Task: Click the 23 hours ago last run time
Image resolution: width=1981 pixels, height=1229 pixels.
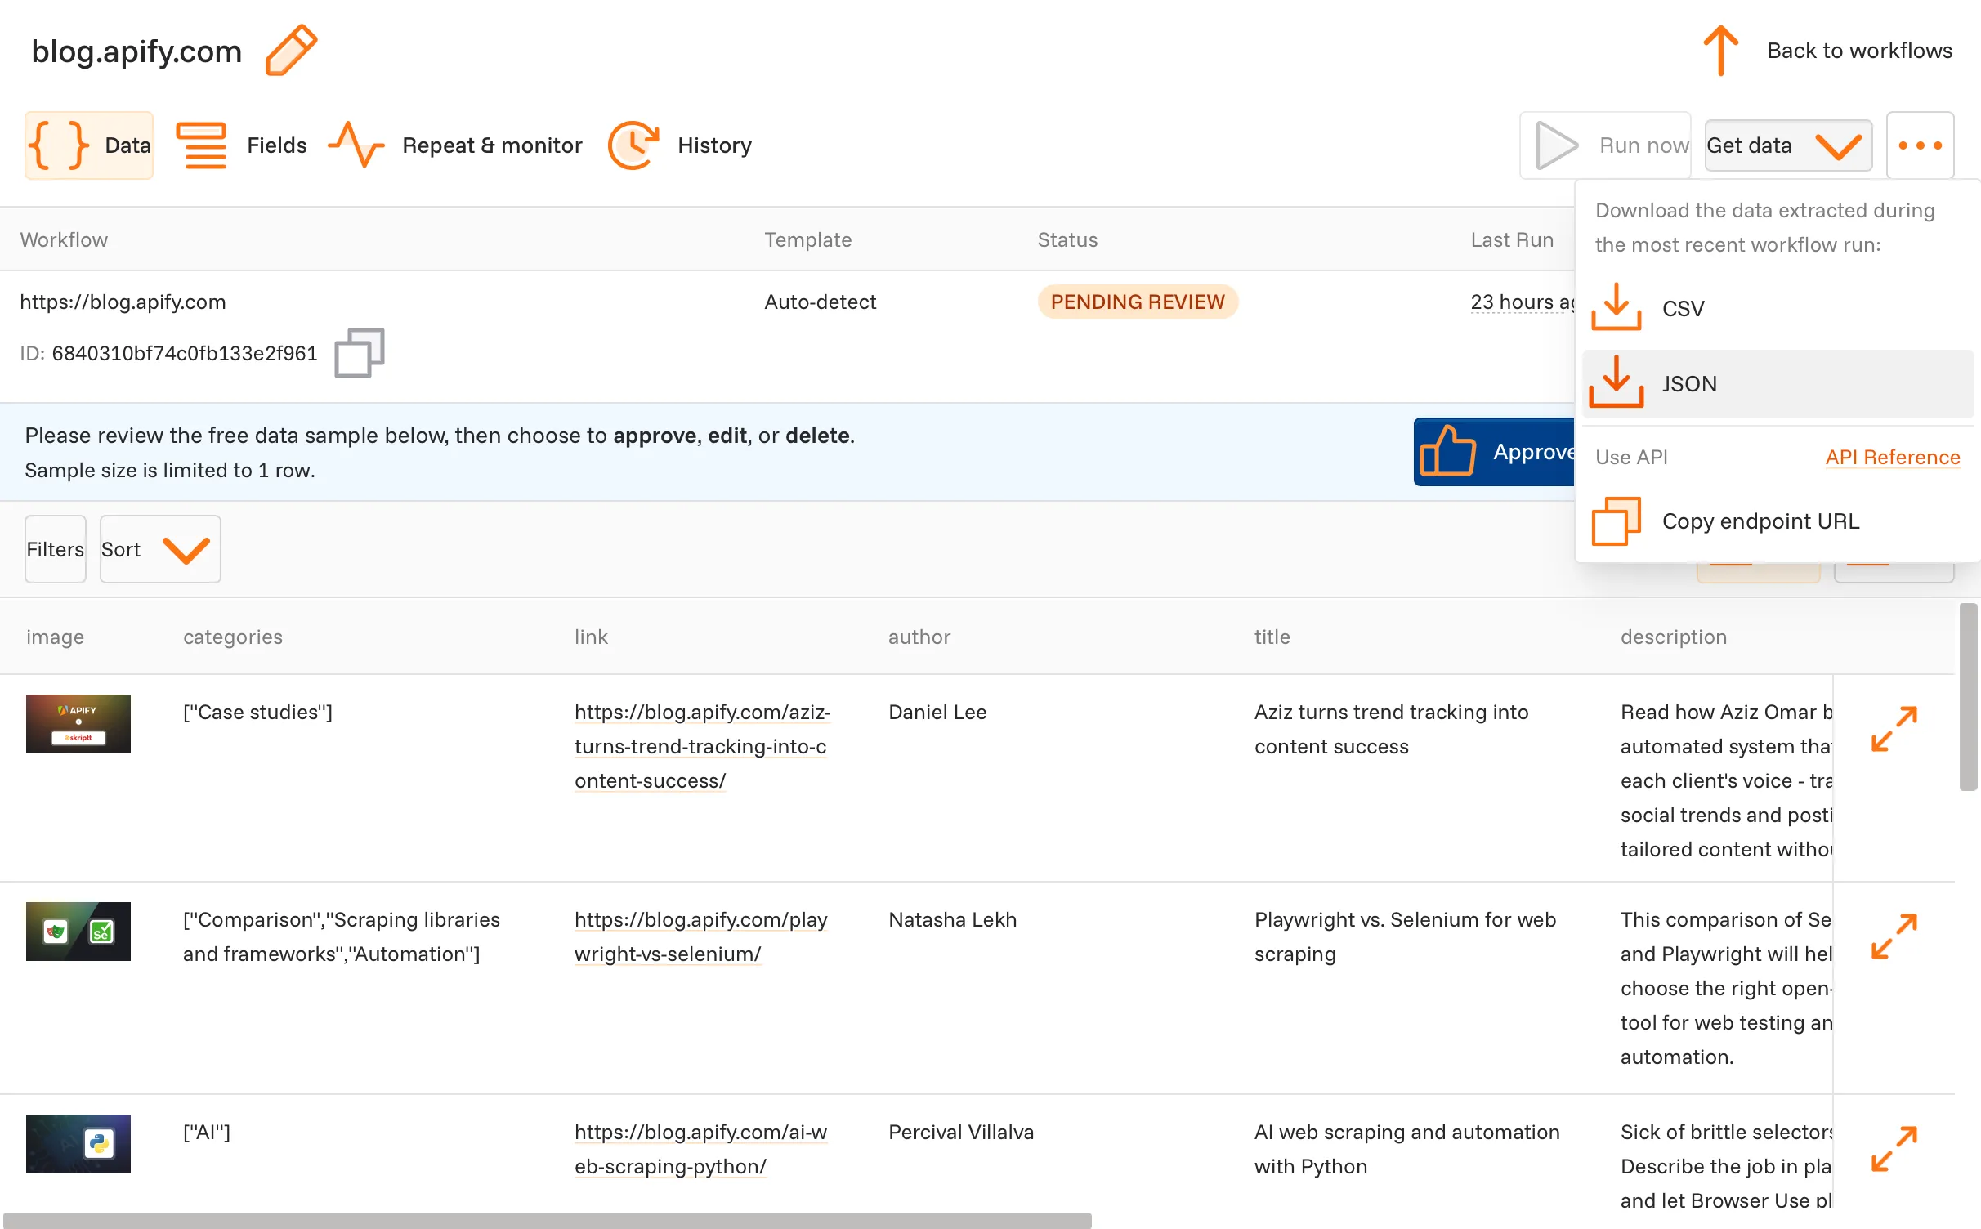Action: (1523, 302)
